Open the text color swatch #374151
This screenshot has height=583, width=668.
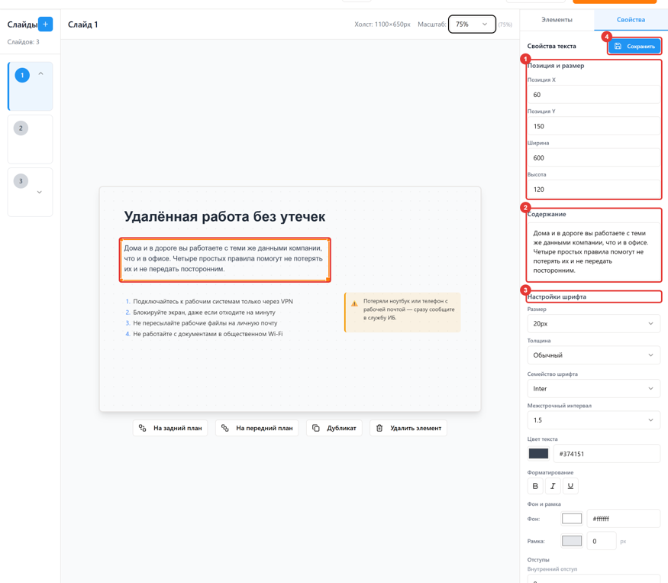[x=538, y=454]
